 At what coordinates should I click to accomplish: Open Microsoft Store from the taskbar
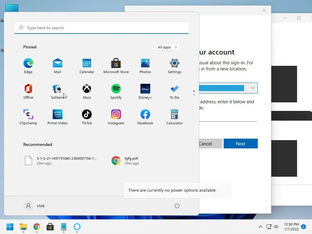pyautogui.click(x=50, y=227)
